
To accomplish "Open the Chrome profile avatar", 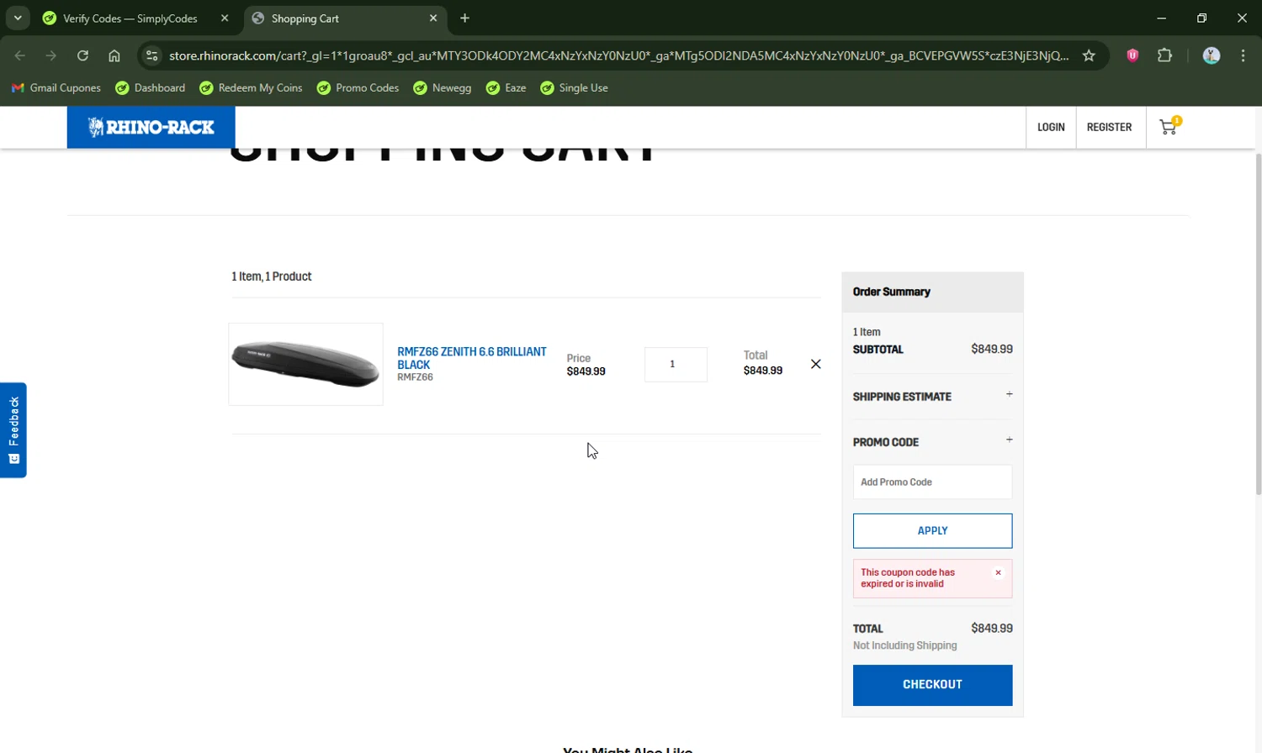I will tap(1212, 55).
